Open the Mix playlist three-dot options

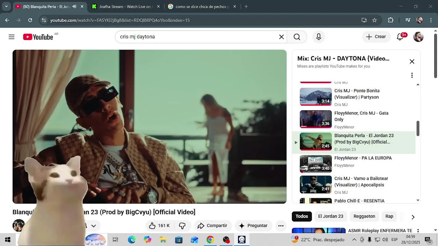tap(412, 75)
